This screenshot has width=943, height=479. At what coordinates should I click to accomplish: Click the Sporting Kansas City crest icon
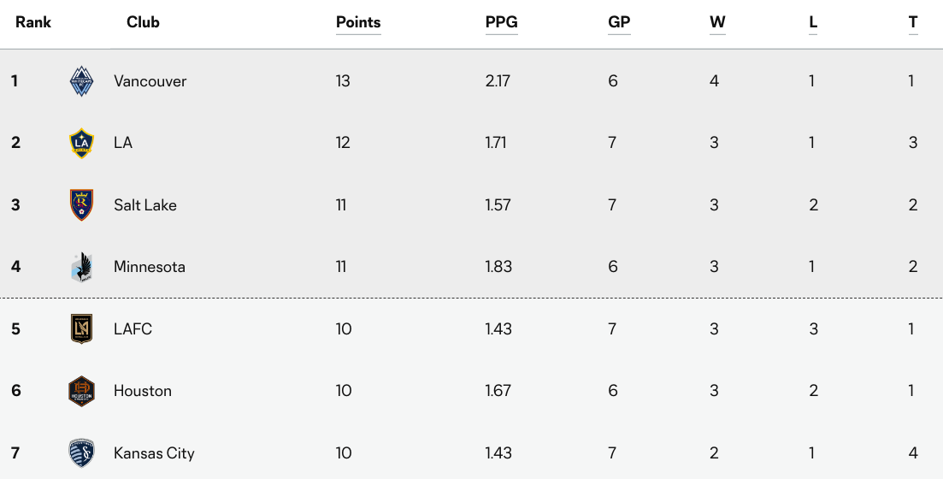[x=81, y=452]
